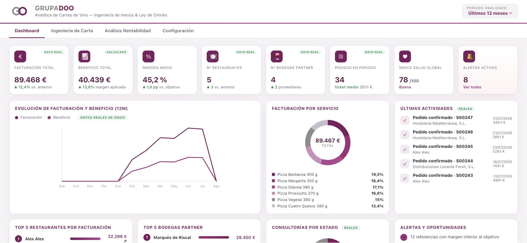The height and width of the screenshot is (243, 527).
Task: Click the Alex Alex revenue progress bar
Action: [85, 239]
